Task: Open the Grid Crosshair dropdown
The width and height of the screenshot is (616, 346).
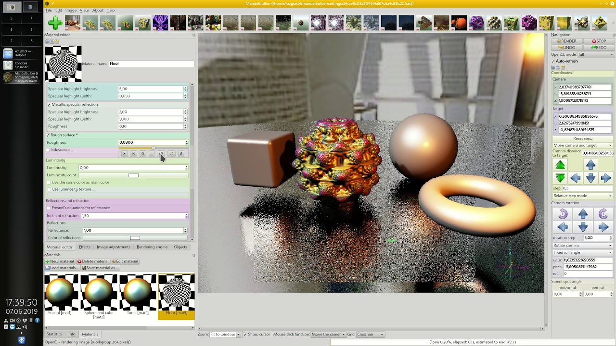Action: [x=370, y=334]
